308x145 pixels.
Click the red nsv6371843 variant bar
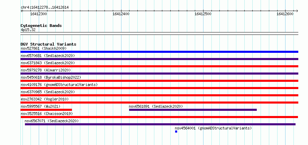pyautogui.click(x=159, y=66)
